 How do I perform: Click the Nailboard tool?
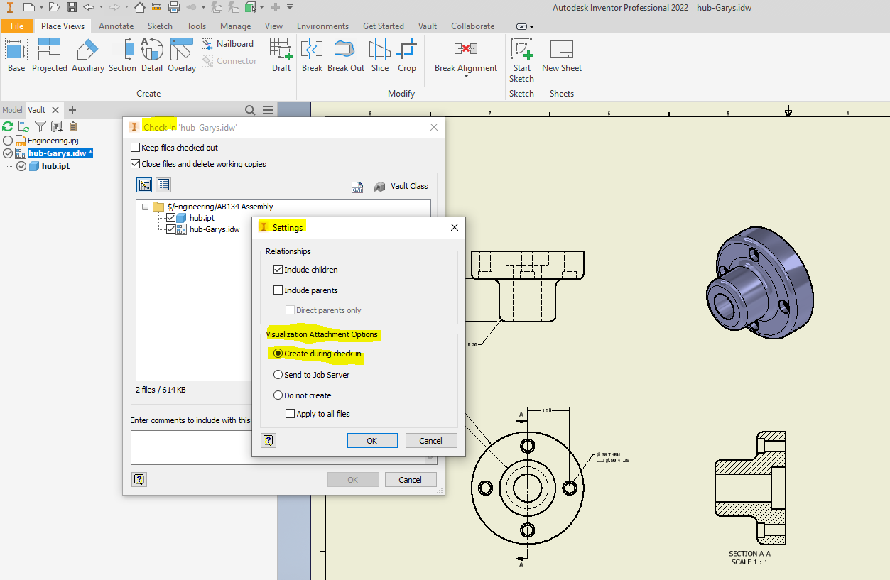point(227,44)
